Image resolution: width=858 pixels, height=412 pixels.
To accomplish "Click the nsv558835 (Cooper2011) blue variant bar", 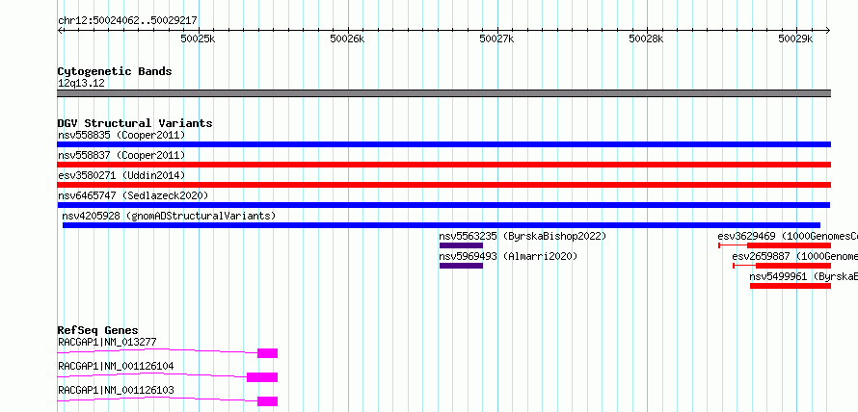I will [443, 144].
